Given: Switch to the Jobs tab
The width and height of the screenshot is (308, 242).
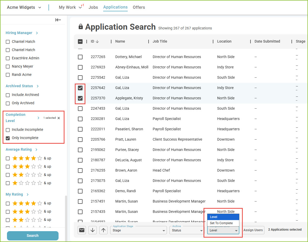Looking at the screenshot, I should coord(93,7).
